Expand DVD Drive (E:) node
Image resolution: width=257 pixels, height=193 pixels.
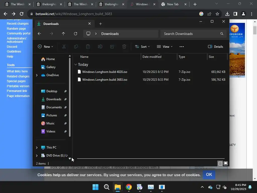(37, 156)
